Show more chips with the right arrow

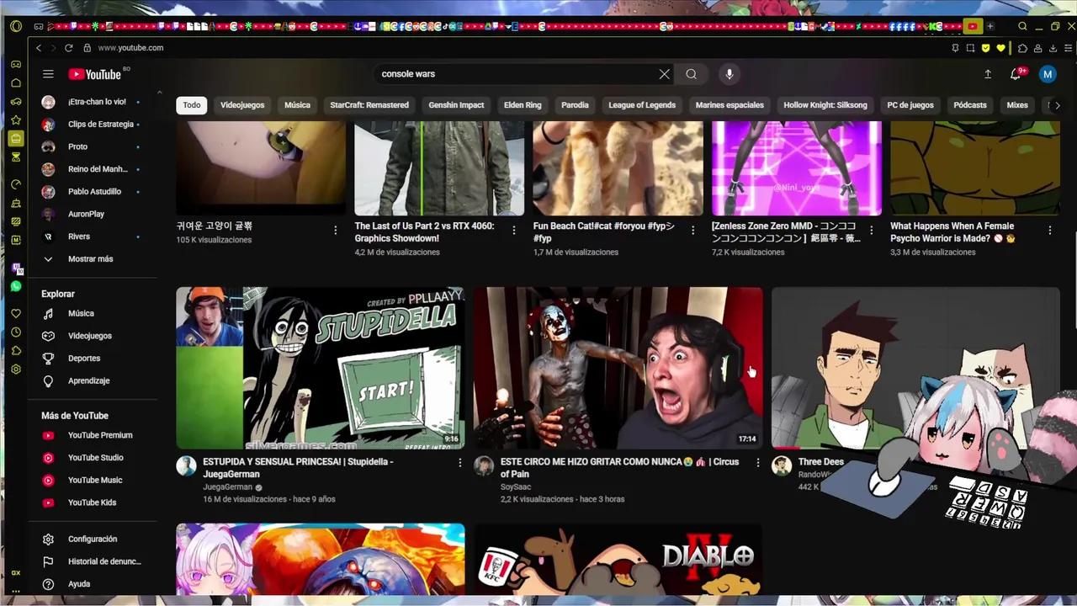(1058, 105)
